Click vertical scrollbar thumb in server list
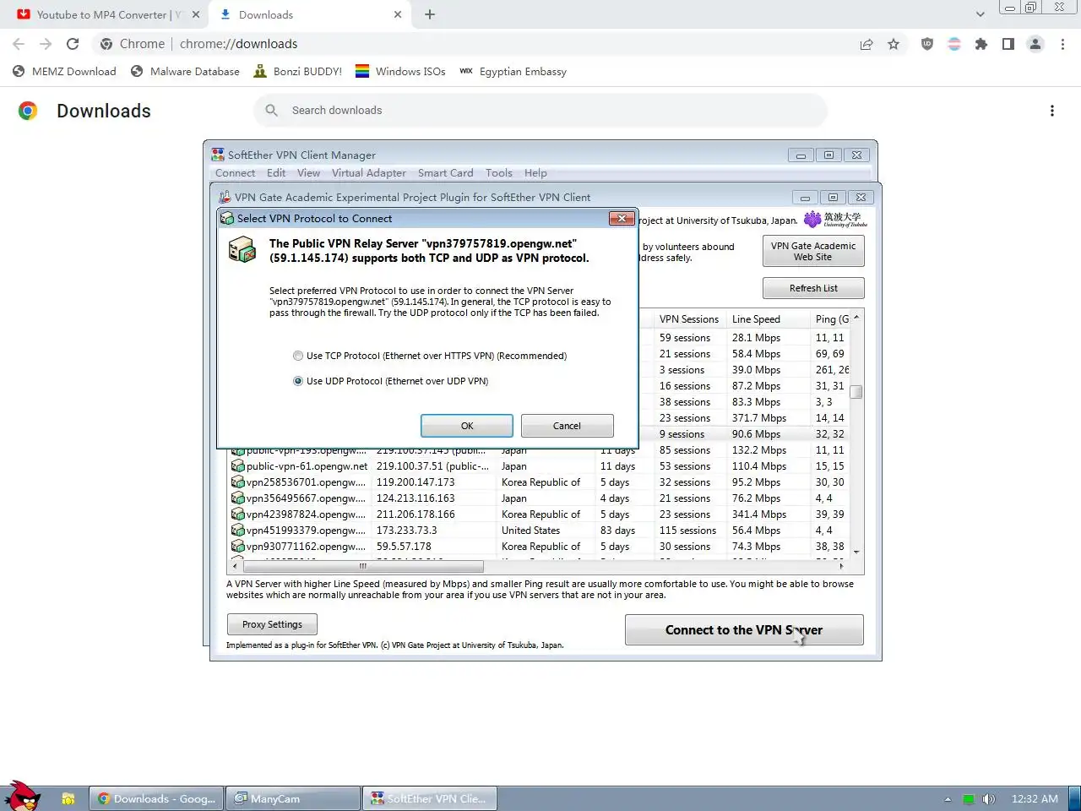 pos(856,391)
